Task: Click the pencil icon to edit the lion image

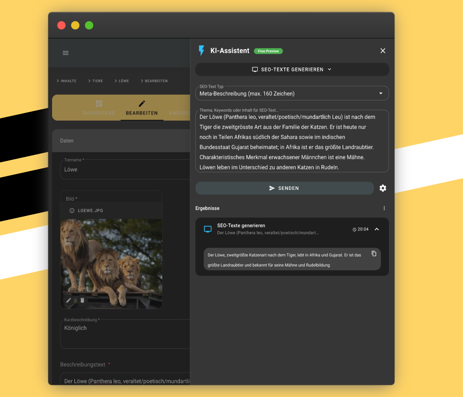Action: (x=69, y=300)
